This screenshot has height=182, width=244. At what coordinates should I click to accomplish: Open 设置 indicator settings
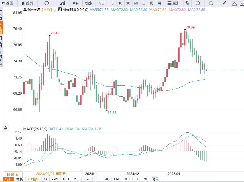[x=155, y=179]
